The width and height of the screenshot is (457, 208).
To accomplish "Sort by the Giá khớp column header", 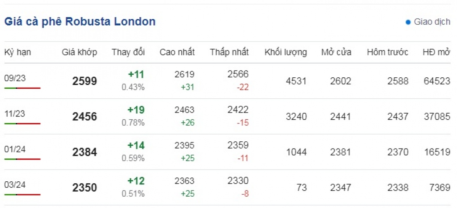I will (79, 52).
